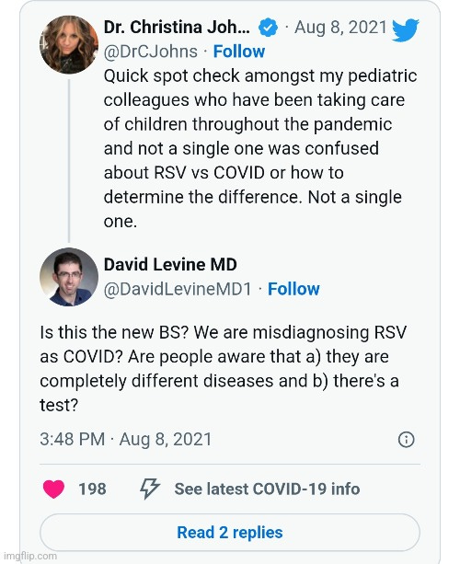Open the Read 2 replies button
The image size is (460, 564).
coord(230,533)
